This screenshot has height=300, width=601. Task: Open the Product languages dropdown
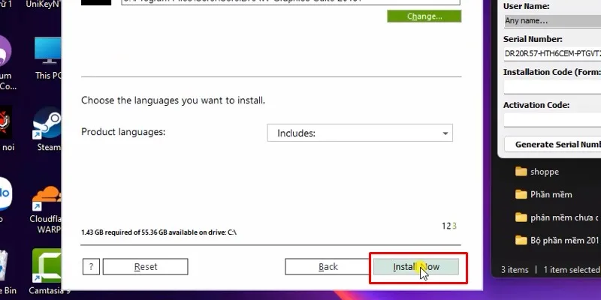[x=360, y=133]
